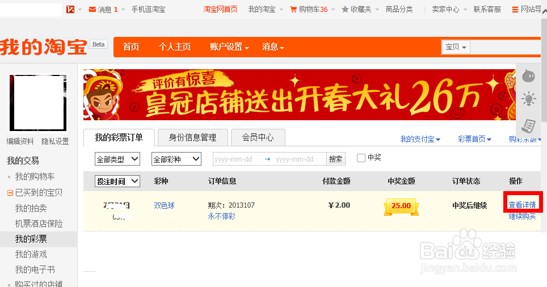Click the document note sidebar icon

528,126
